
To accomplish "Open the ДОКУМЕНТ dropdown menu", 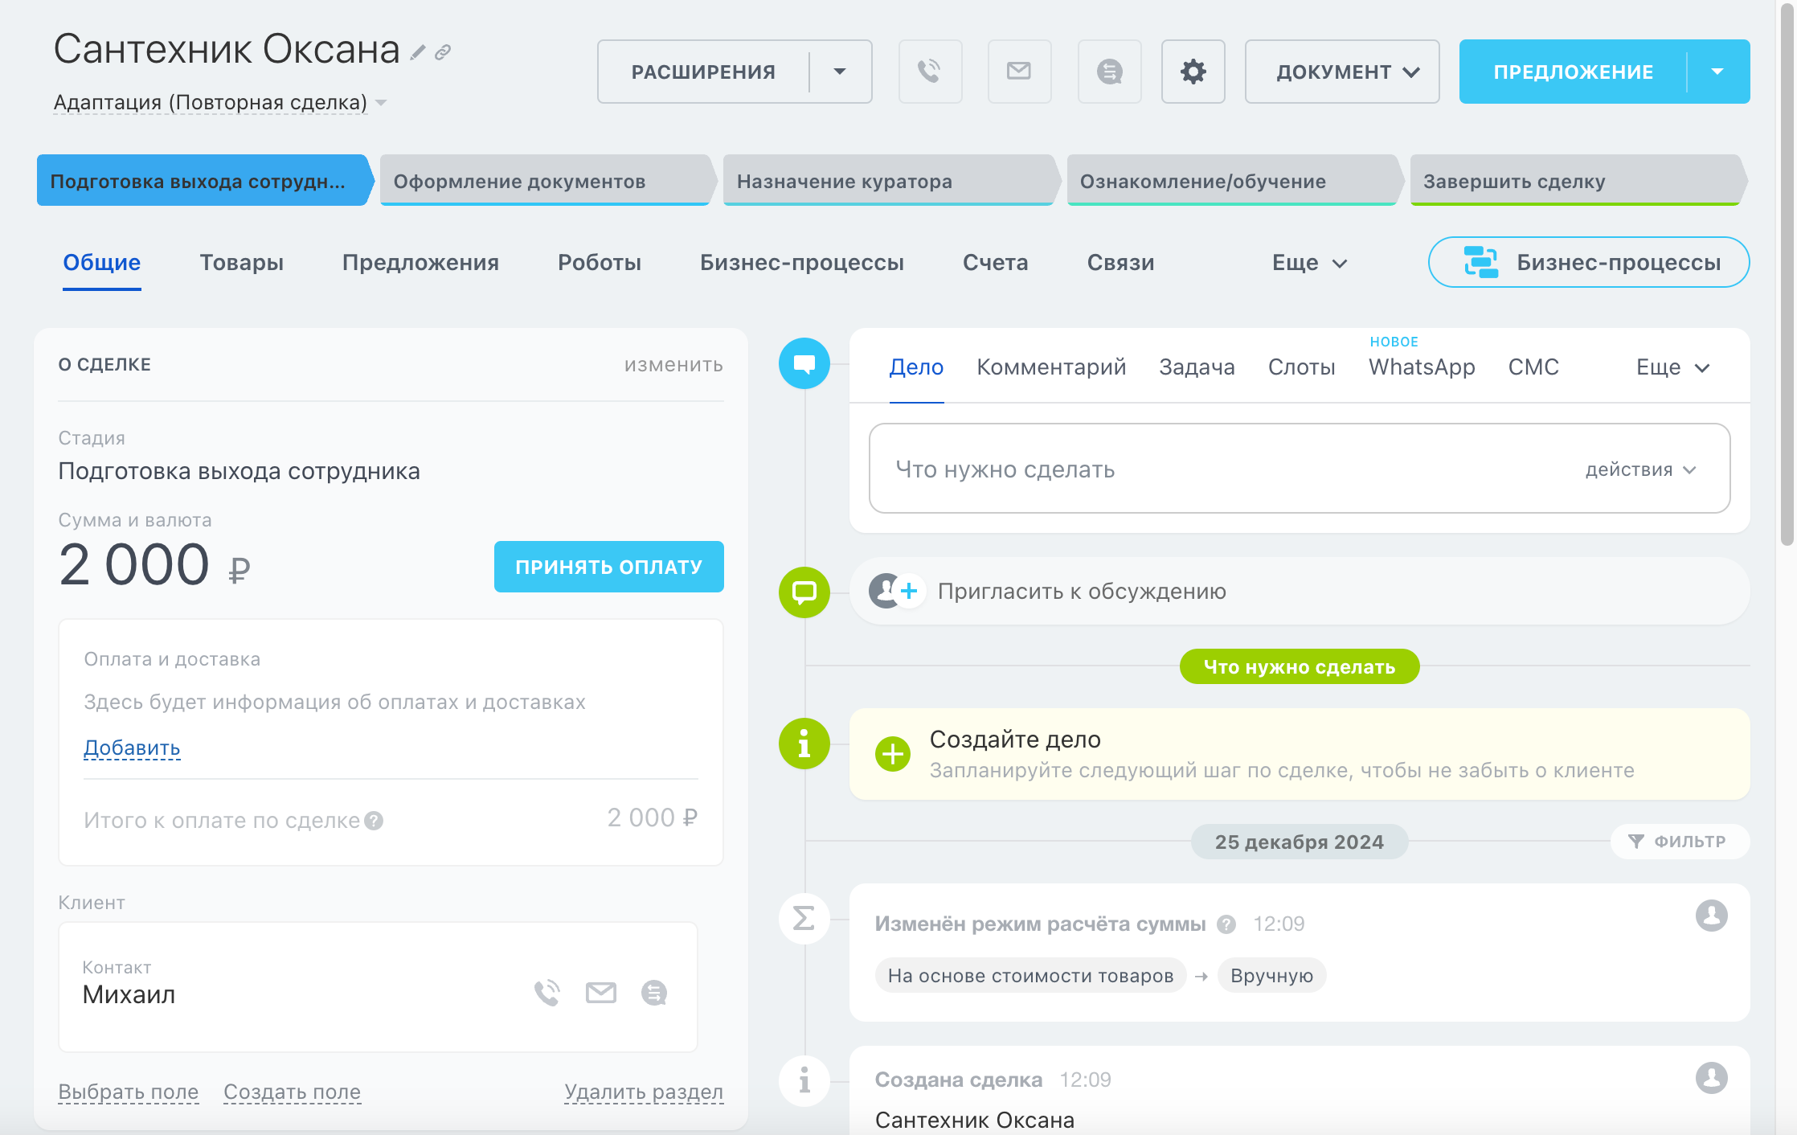I will [x=1341, y=72].
